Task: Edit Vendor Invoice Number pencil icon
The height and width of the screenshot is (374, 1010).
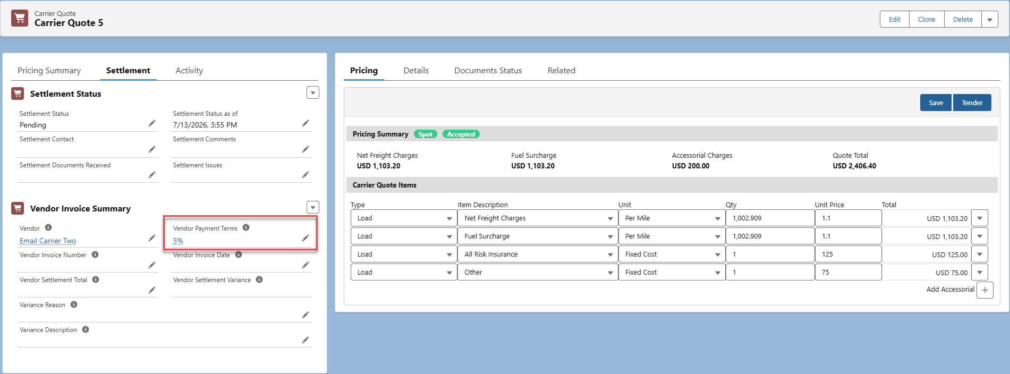Action: tap(152, 265)
